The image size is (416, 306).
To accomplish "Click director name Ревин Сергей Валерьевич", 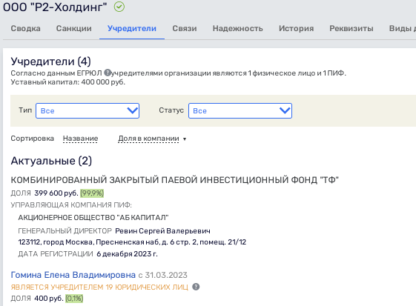I will point(162,231).
